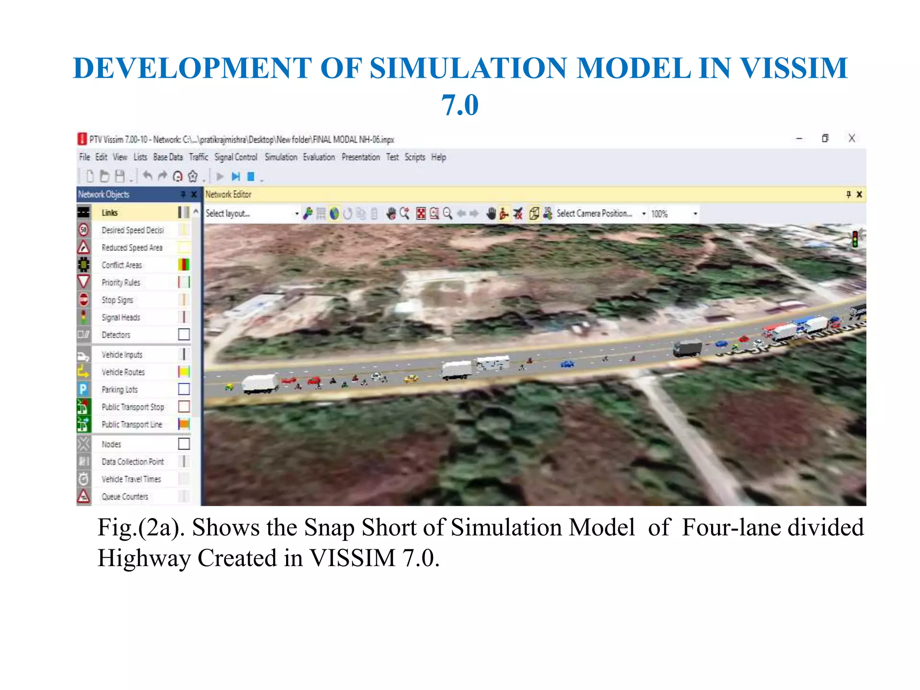Click the Show entire network icon
The height and width of the screenshot is (690, 920).
[x=421, y=213]
